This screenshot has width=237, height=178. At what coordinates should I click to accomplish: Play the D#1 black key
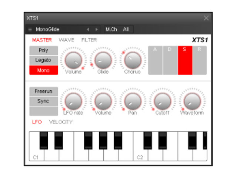[x=59, y=141]
